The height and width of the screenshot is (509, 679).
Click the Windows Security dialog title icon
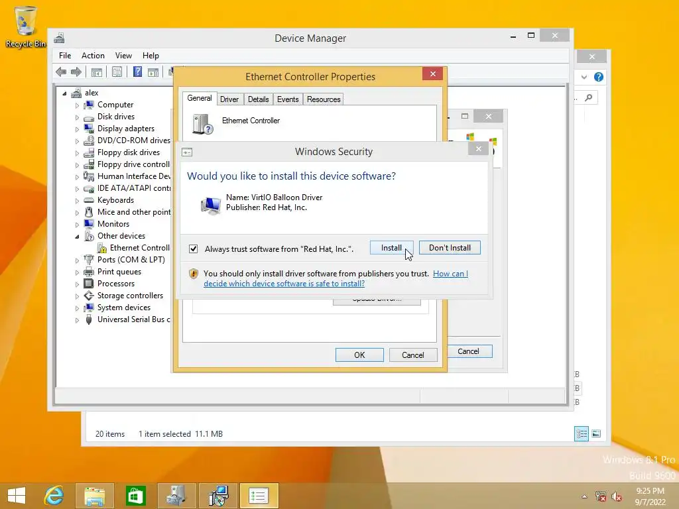(187, 152)
